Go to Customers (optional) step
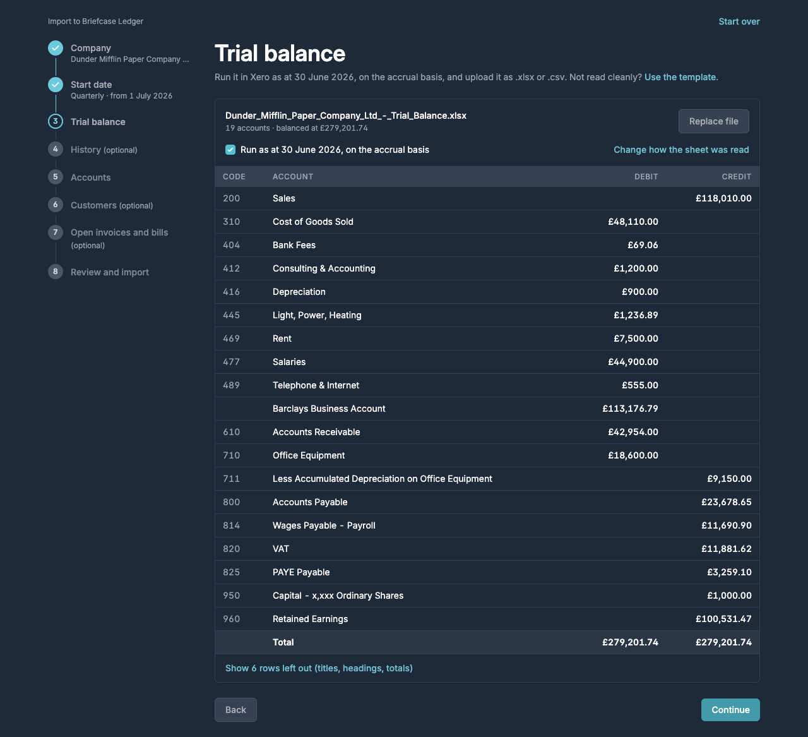This screenshot has height=737, width=808. [x=112, y=205]
